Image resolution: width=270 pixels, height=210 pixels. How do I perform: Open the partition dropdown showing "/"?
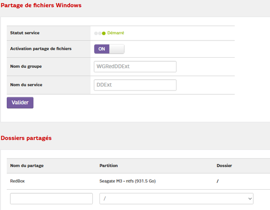click(x=176, y=199)
